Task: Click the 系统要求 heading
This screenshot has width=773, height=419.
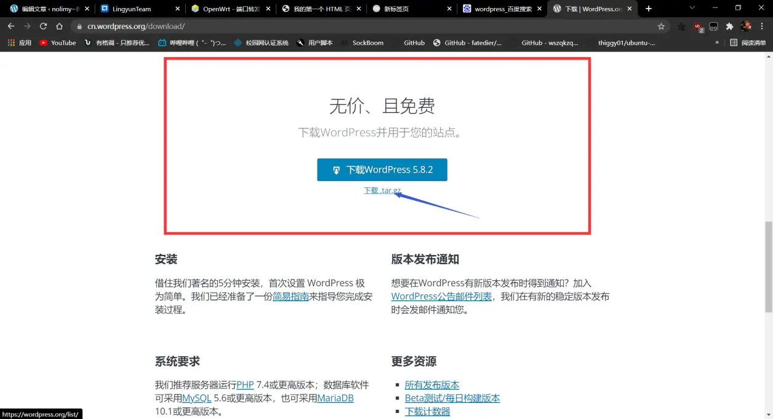Action: pyautogui.click(x=177, y=361)
